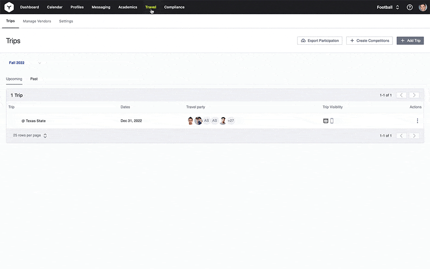This screenshot has height=269, width=430.
Task: Go to previous page arrow in table header
Action: [401, 95]
